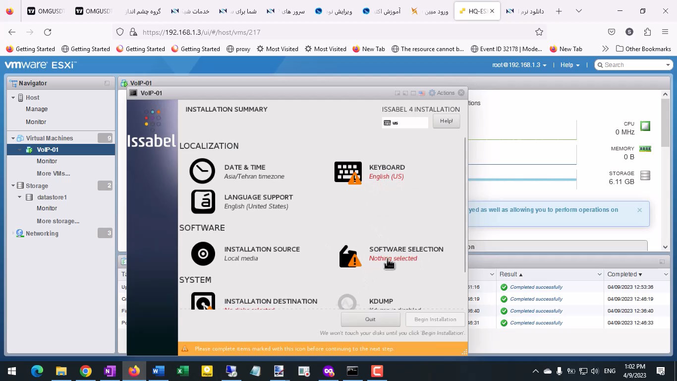Image resolution: width=677 pixels, height=381 pixels.
Task: Expand the Networking tree node
Action: click(13, 234)
